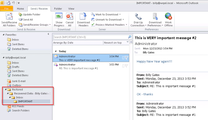Screen dimensions: 208x120
Task: Click Newest on top sort button
Action: (116, 43)
